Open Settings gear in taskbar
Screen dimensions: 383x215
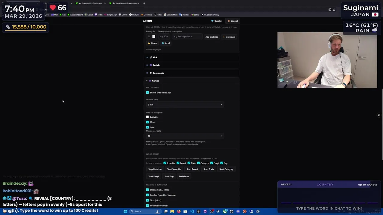(x=258, y=211)
